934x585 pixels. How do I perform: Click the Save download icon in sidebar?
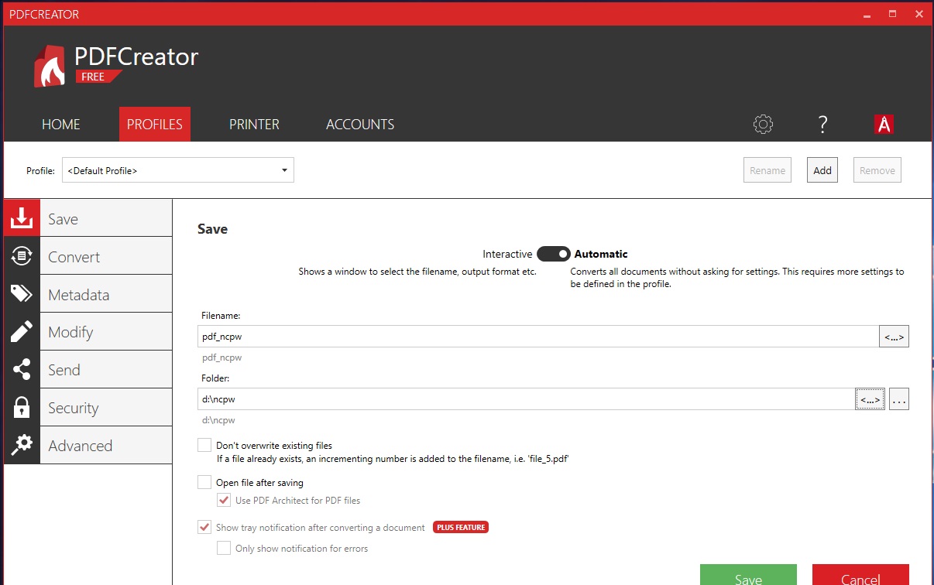22,219
